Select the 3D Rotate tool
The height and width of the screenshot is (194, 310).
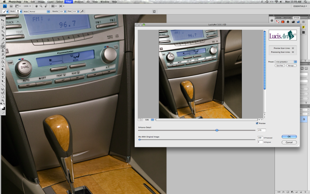3,89
